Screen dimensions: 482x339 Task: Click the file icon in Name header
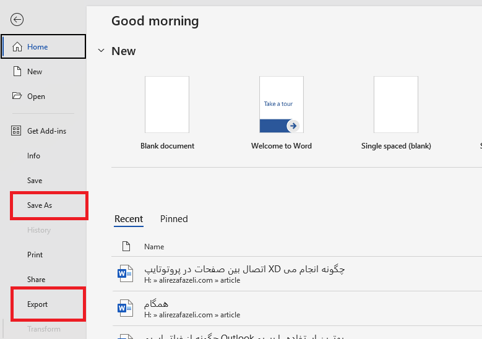(x=126, y=246)
